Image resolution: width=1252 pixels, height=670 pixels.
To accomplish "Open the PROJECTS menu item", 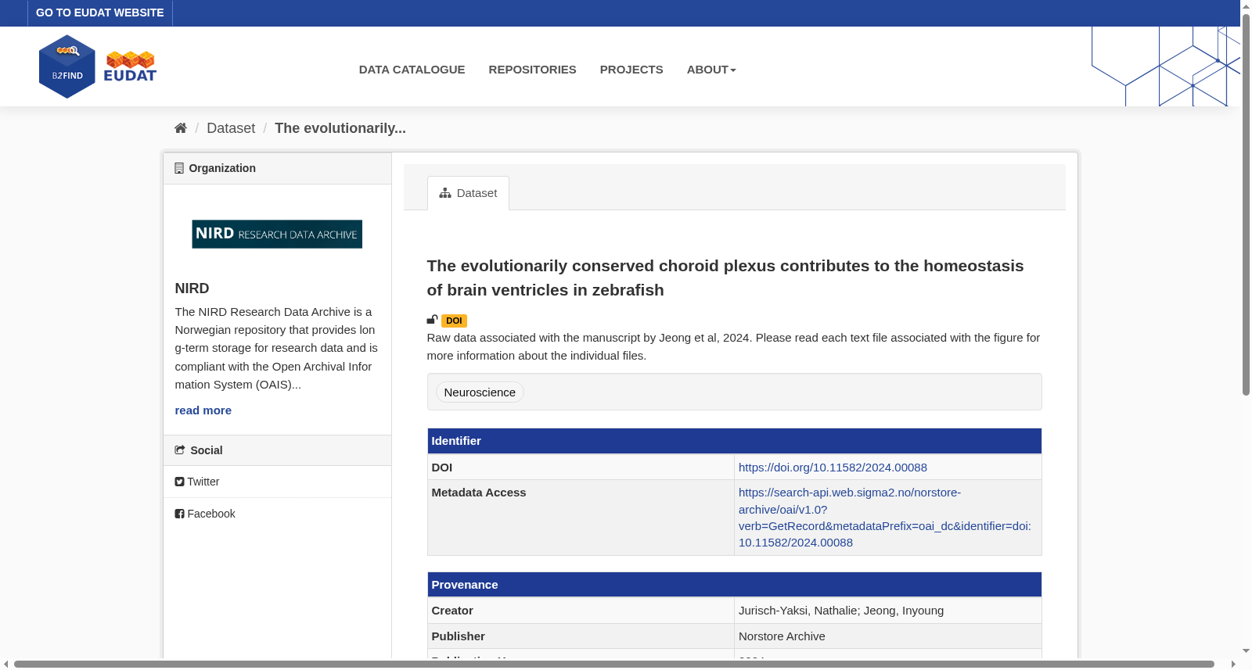I will (x=631, y=70).
